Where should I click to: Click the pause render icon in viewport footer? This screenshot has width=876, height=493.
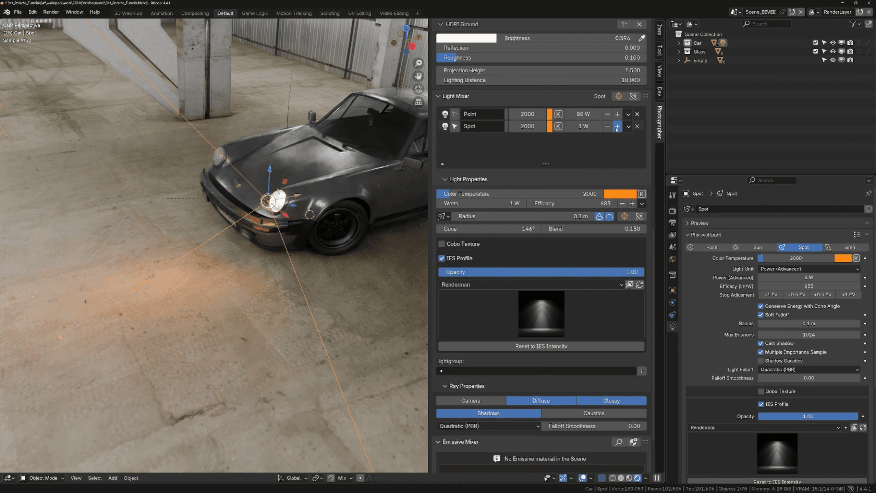click(657, 478)
